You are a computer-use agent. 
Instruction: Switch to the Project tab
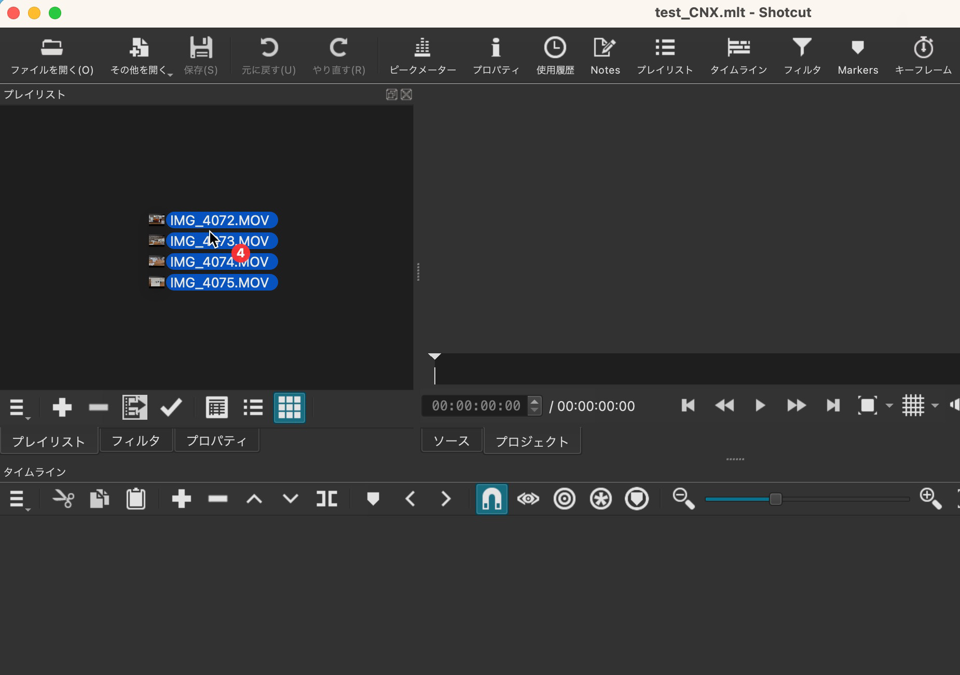[531, 441]
